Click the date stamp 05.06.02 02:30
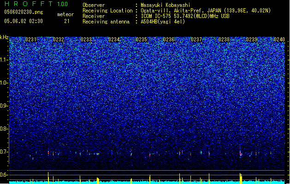290x184 pixels. (x=24, y=21)
